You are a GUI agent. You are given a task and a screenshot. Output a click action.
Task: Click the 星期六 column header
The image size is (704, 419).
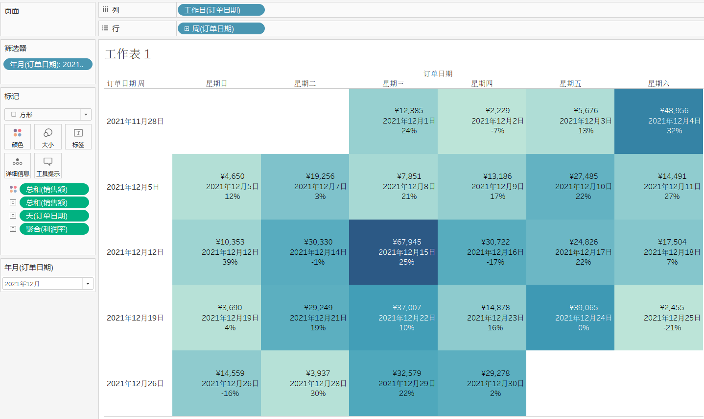659,84
